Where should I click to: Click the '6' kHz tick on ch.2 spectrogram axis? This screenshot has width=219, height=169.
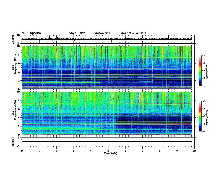click(19, 109)
